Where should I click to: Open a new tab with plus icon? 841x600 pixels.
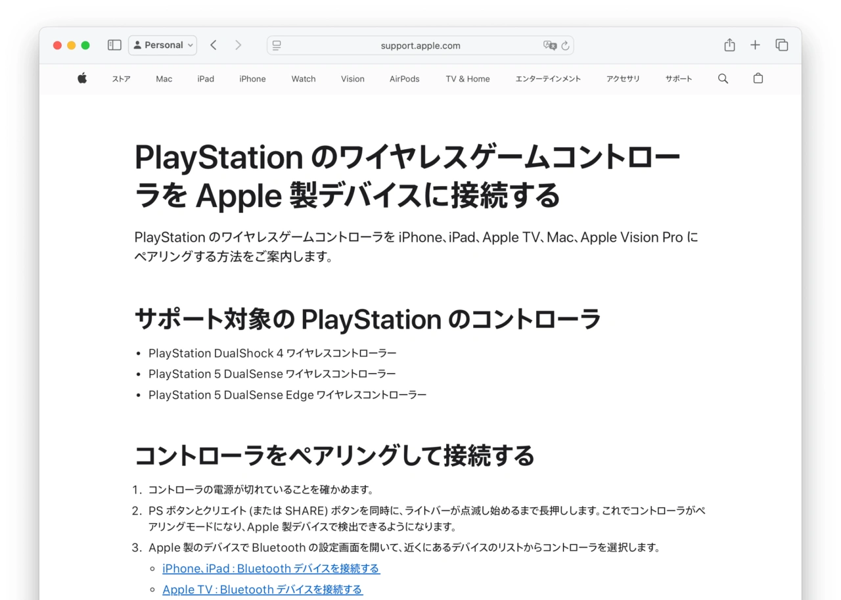pyautogui.click(x=755, y=45)
